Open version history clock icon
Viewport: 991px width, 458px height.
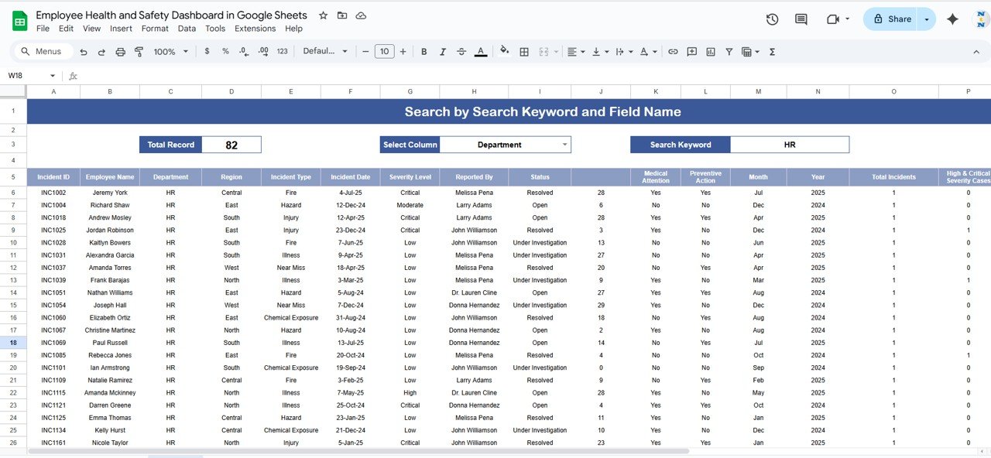pos(772,19)
